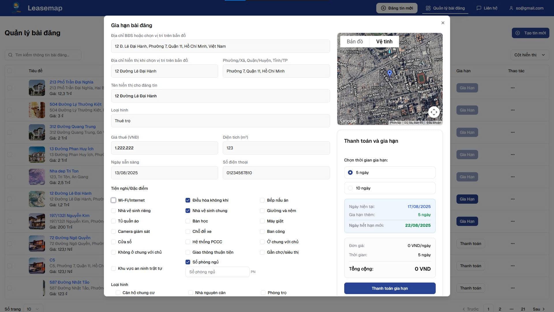
Task: Click the Số phòng ngủ input field
Action: pyautogui.click(x=217, y=272)
